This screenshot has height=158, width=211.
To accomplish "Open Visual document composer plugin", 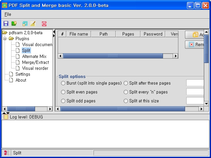I will [37, 44].
